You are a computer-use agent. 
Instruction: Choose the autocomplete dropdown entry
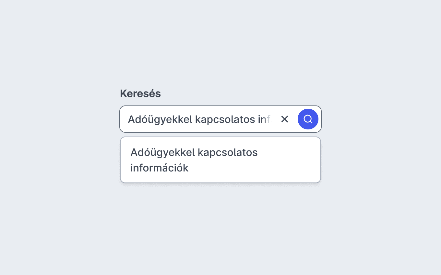point(220,160)
